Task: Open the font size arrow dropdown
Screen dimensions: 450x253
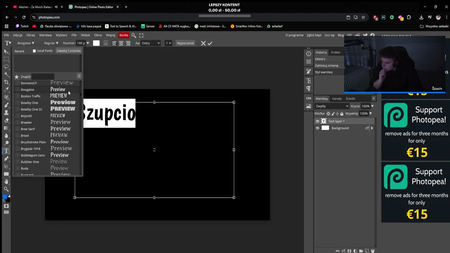Action: coord(88,43)
